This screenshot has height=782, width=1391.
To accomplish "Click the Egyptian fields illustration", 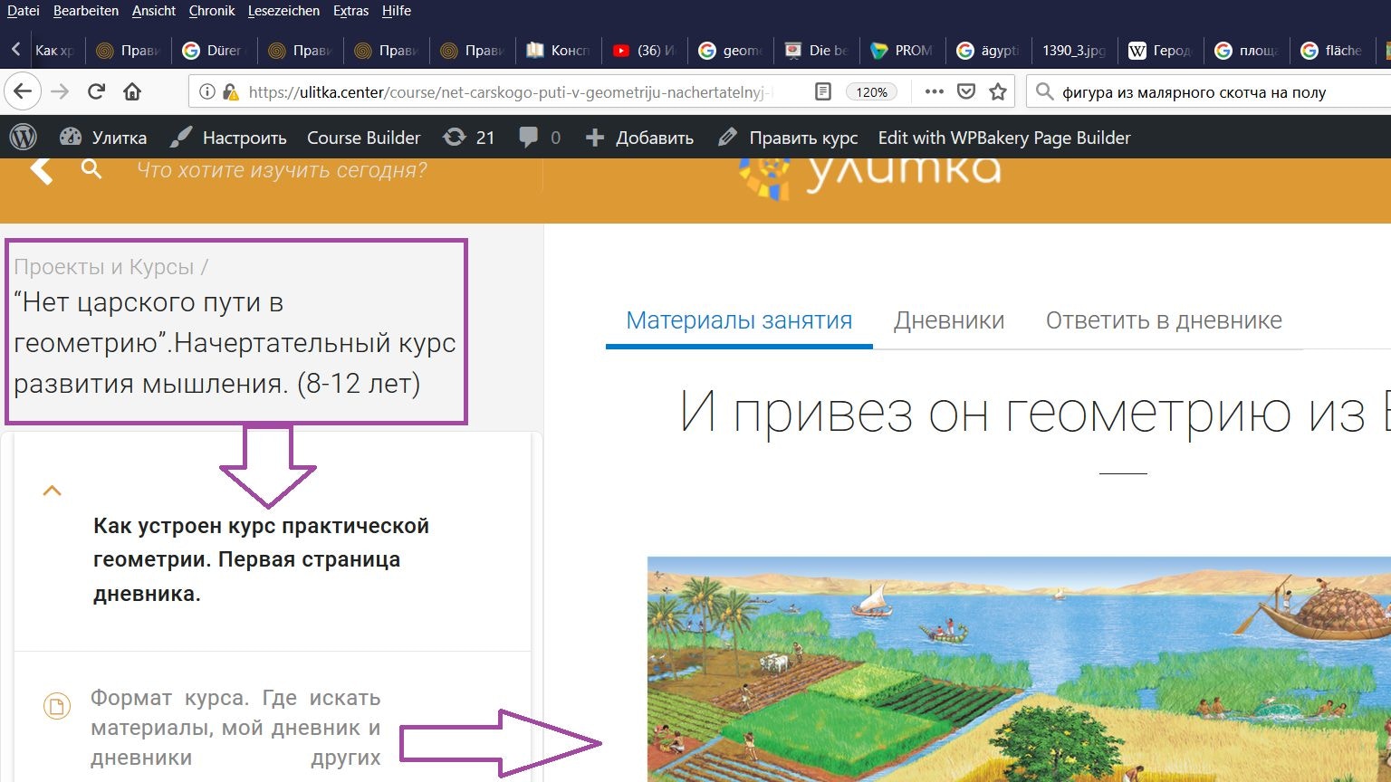I will tap(1019, 669).
